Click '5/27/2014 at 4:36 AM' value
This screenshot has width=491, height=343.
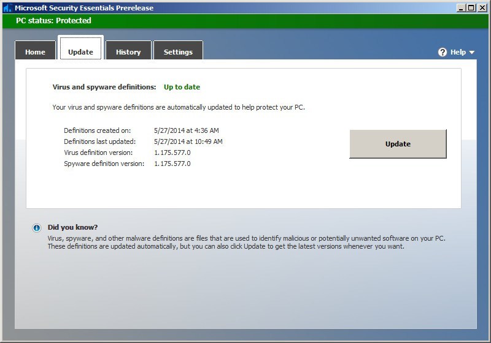coord(187,130)
